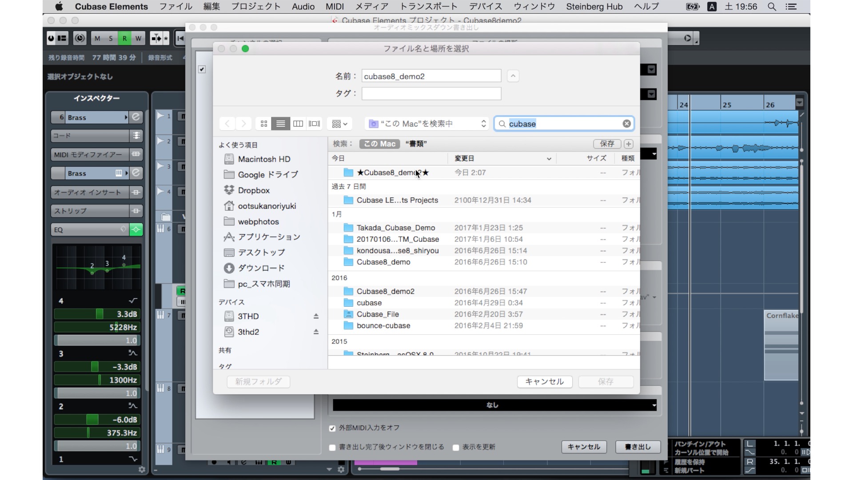The height and width of the screenshot is (480, 853).
Task: Enable 書き出し完了後ウィンドウを閉じる option
Action: 332,448
